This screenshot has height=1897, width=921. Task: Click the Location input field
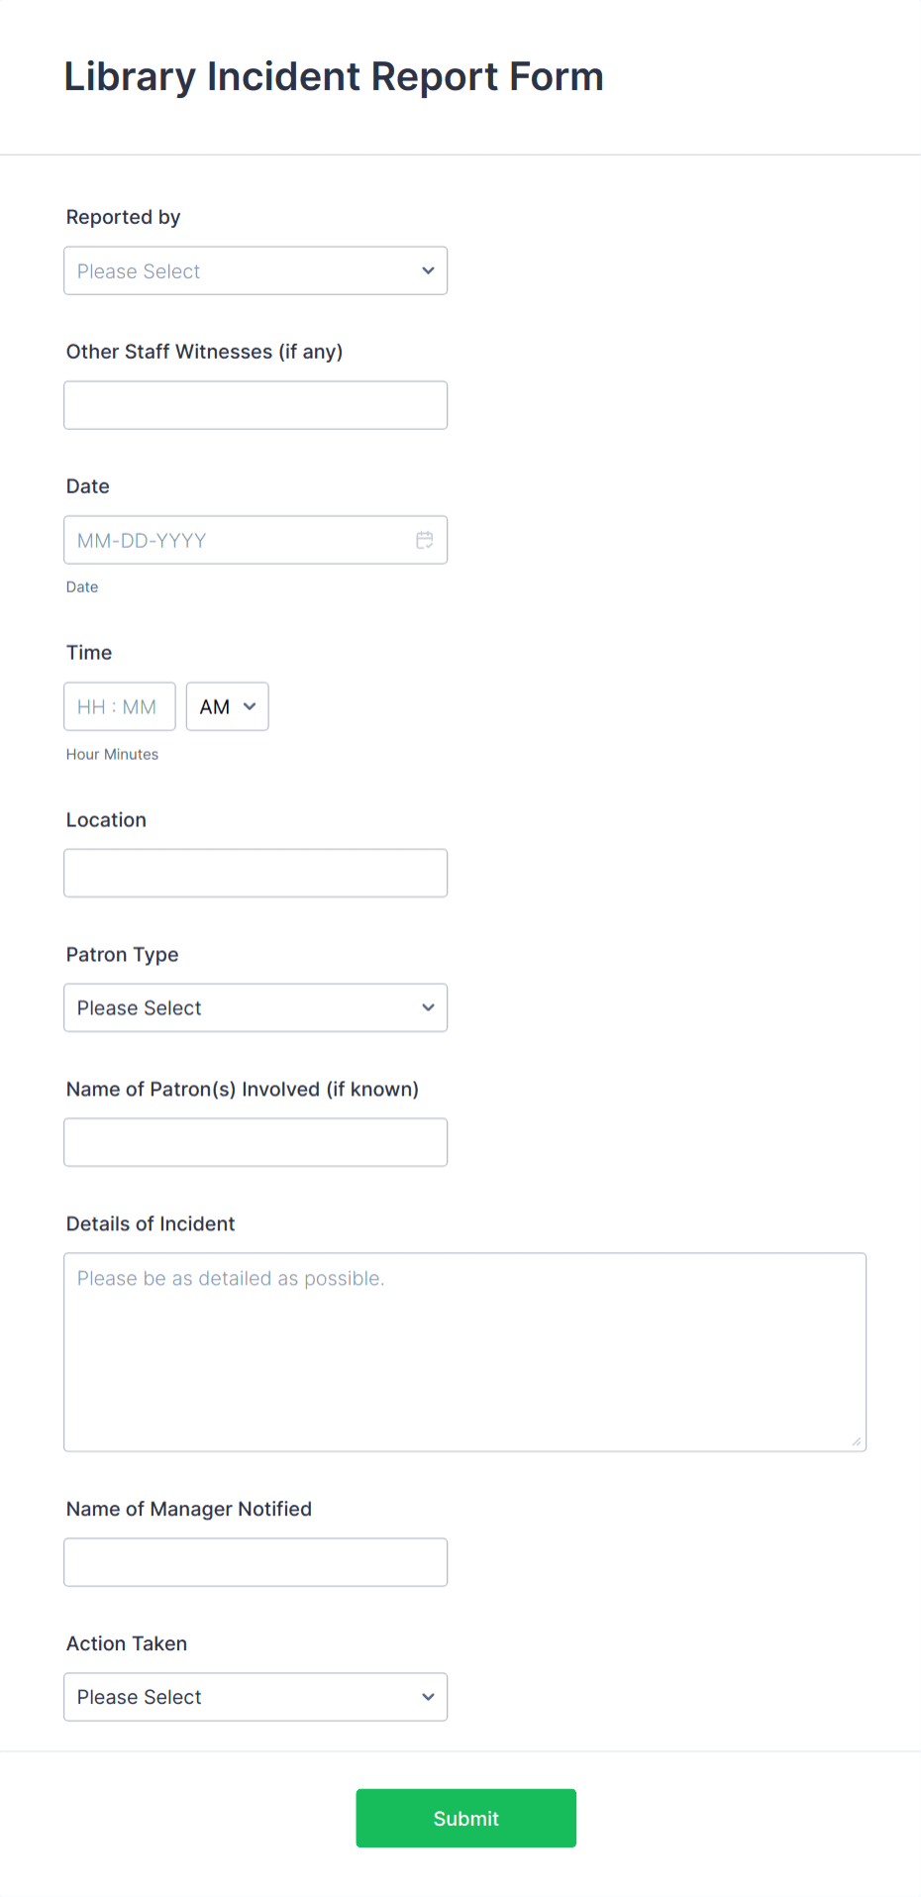coord(256,873)
